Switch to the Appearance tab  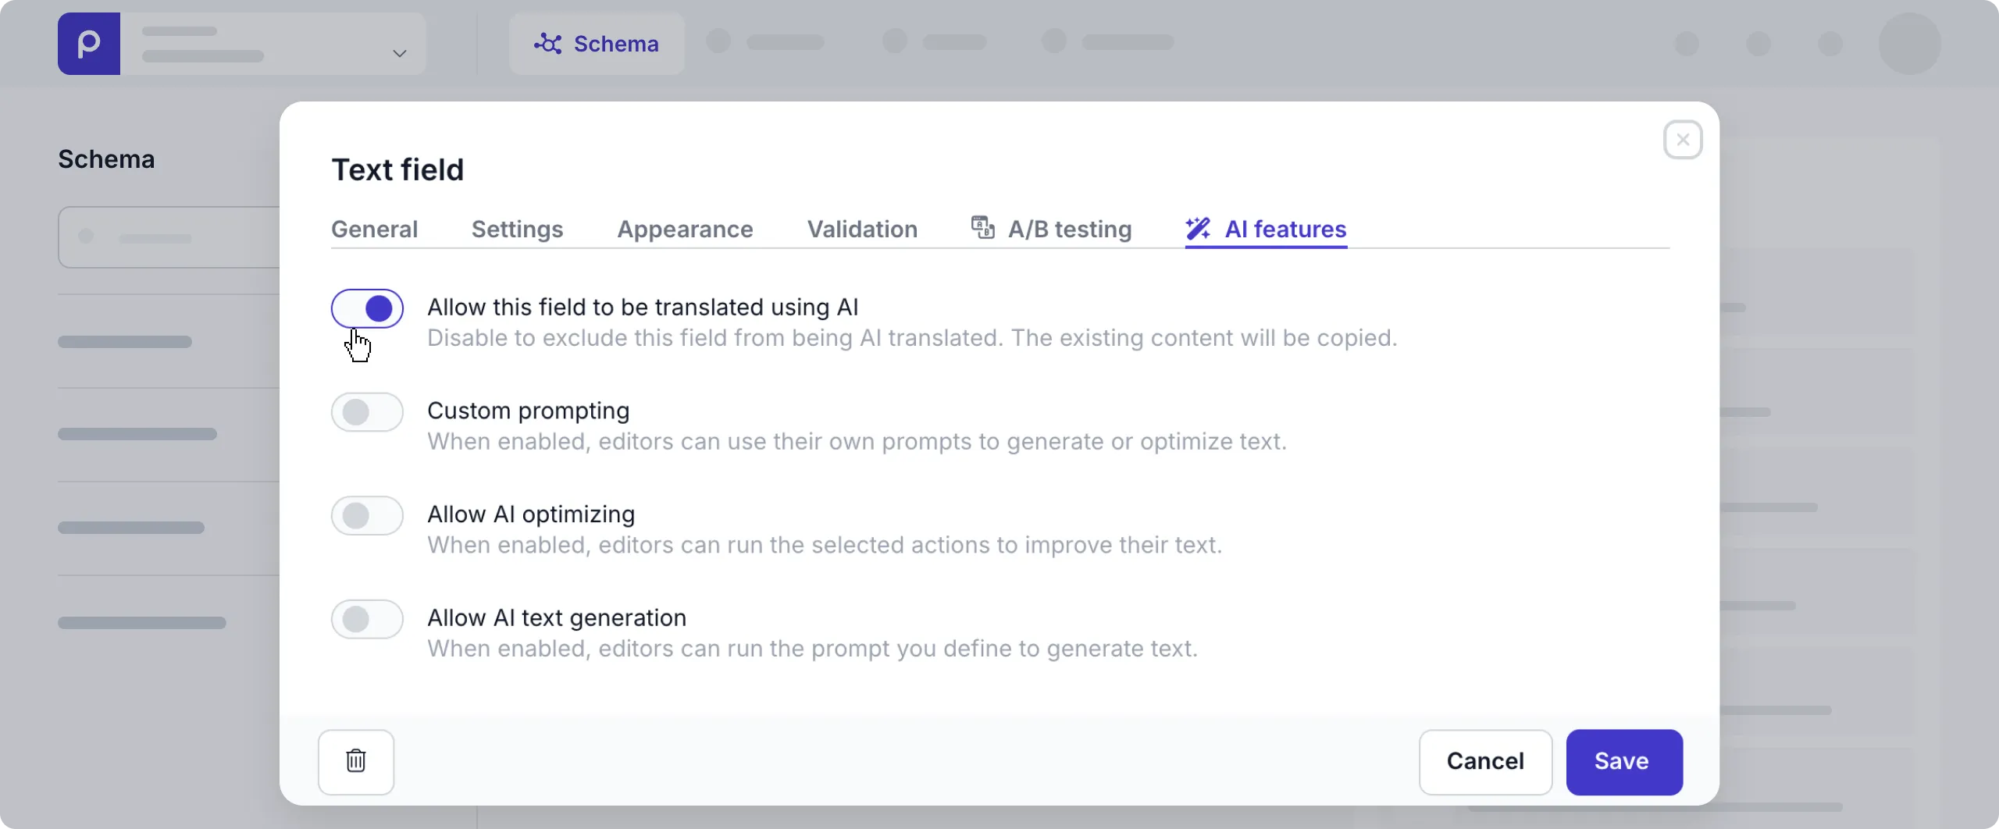click(685, 229)
